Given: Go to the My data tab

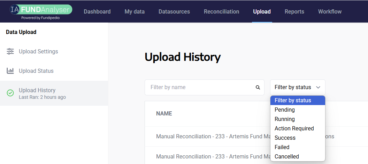Looking at the screenshot, I should 135,11.
